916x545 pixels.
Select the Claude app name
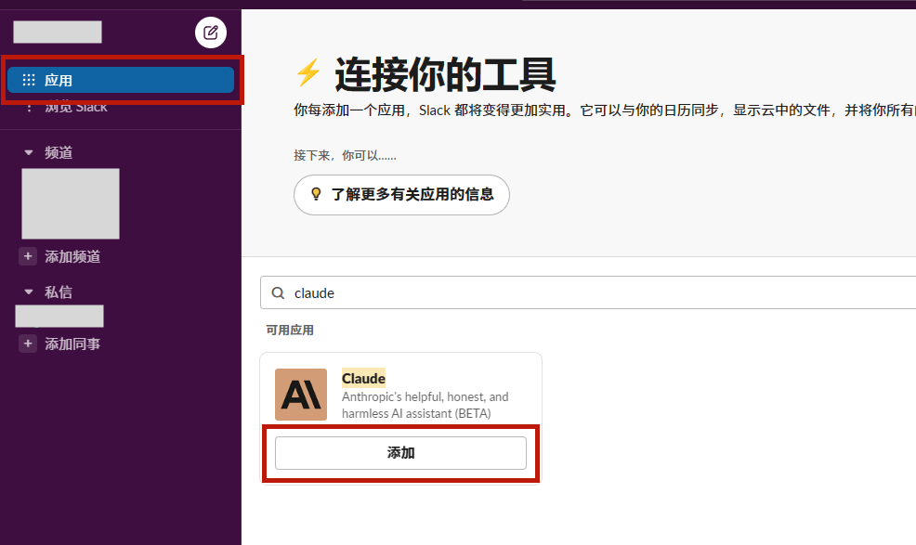(x=363, y=378)
